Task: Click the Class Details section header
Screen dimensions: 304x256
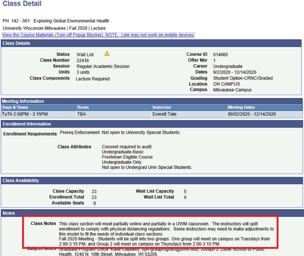Action: [x=16, y=43]
